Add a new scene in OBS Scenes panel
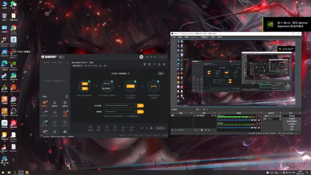The image size is (311, 175). tap(172, 130)
